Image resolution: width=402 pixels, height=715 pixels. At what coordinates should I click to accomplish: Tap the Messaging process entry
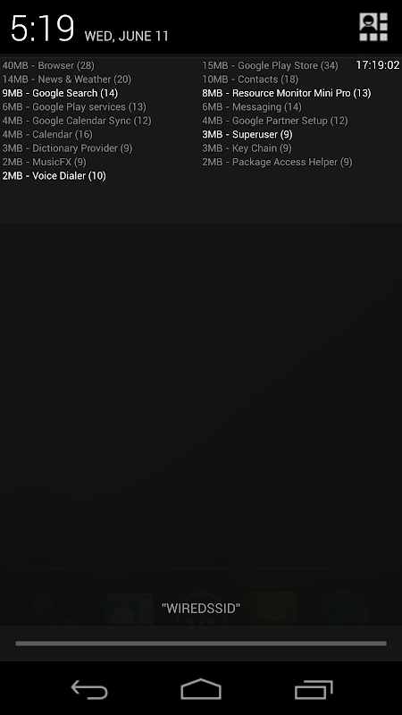point(252,107)
